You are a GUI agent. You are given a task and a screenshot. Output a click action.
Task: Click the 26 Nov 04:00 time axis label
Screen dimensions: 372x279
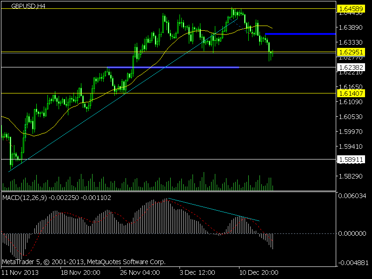140,272
